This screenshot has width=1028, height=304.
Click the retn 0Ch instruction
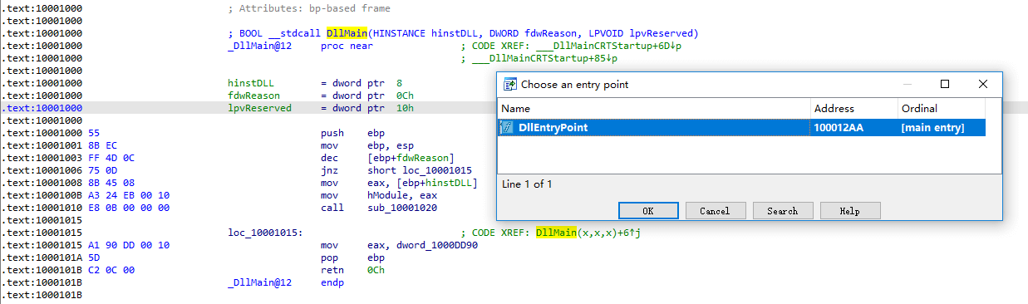coord(353,270)
